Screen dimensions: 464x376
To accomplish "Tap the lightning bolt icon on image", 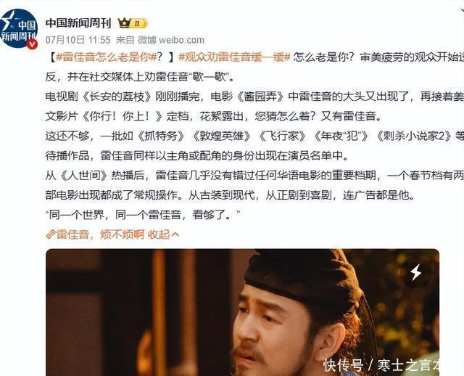I will click(x=415, y=271).
